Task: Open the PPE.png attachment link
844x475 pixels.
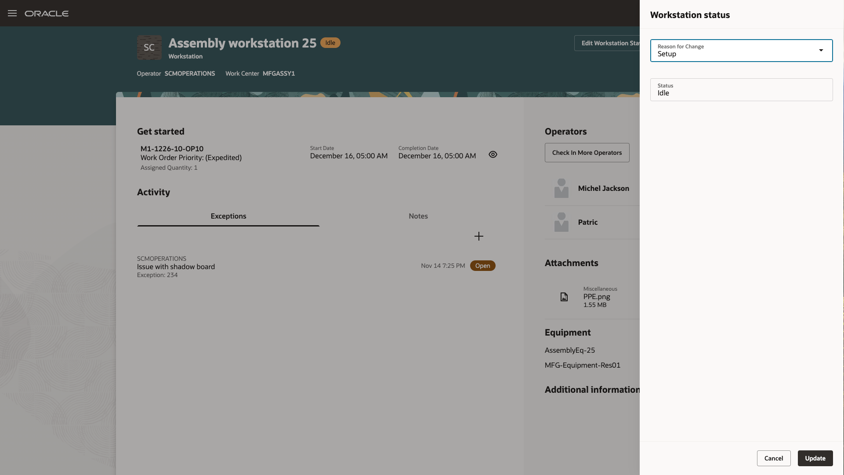Action: coord(596,297)
